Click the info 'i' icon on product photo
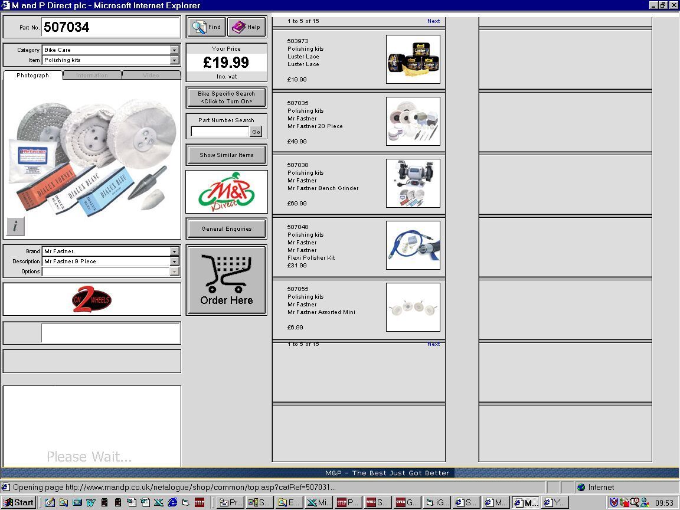This screenshot has height=510, width=680. click(16, 226)
